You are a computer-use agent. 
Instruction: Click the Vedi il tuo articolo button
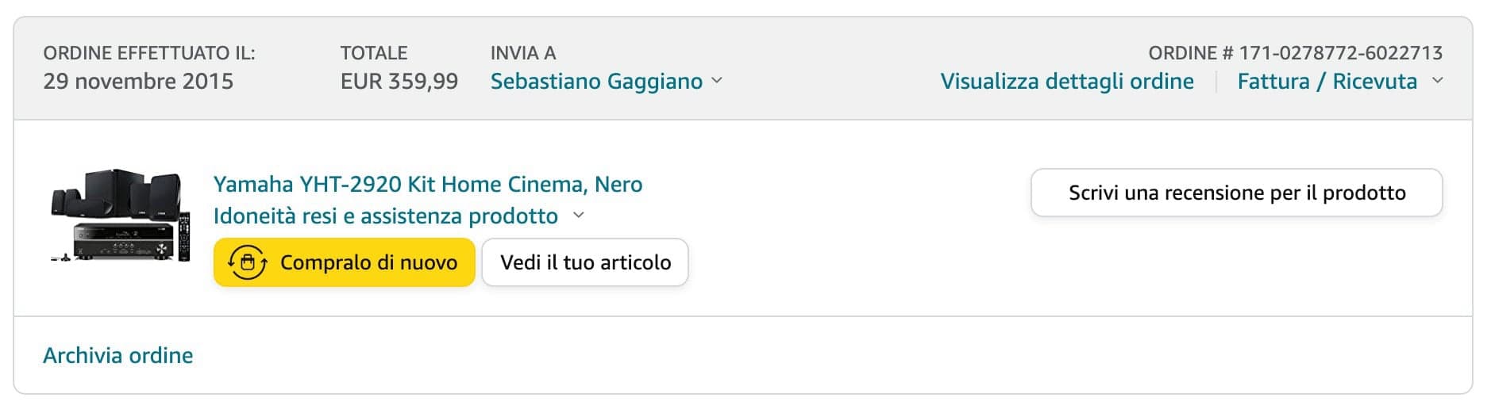point(585,262)
